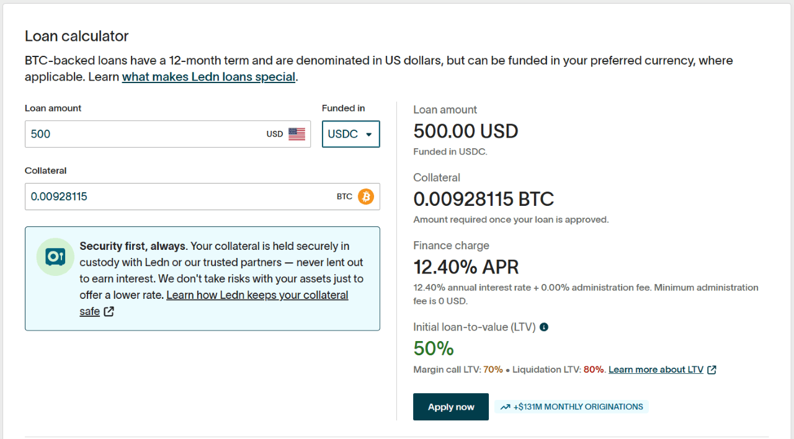Focus the Loan amount input field
The height and width of the screenshot is (439, 794).
[143, 134]
